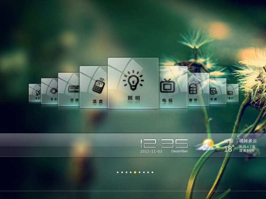Click the 晴转多云 weather description

pyautogui.click(x=248, y=141)
